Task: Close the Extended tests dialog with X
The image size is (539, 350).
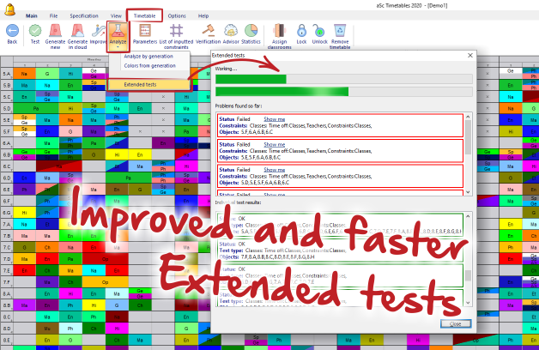Action: pos(470,55)
